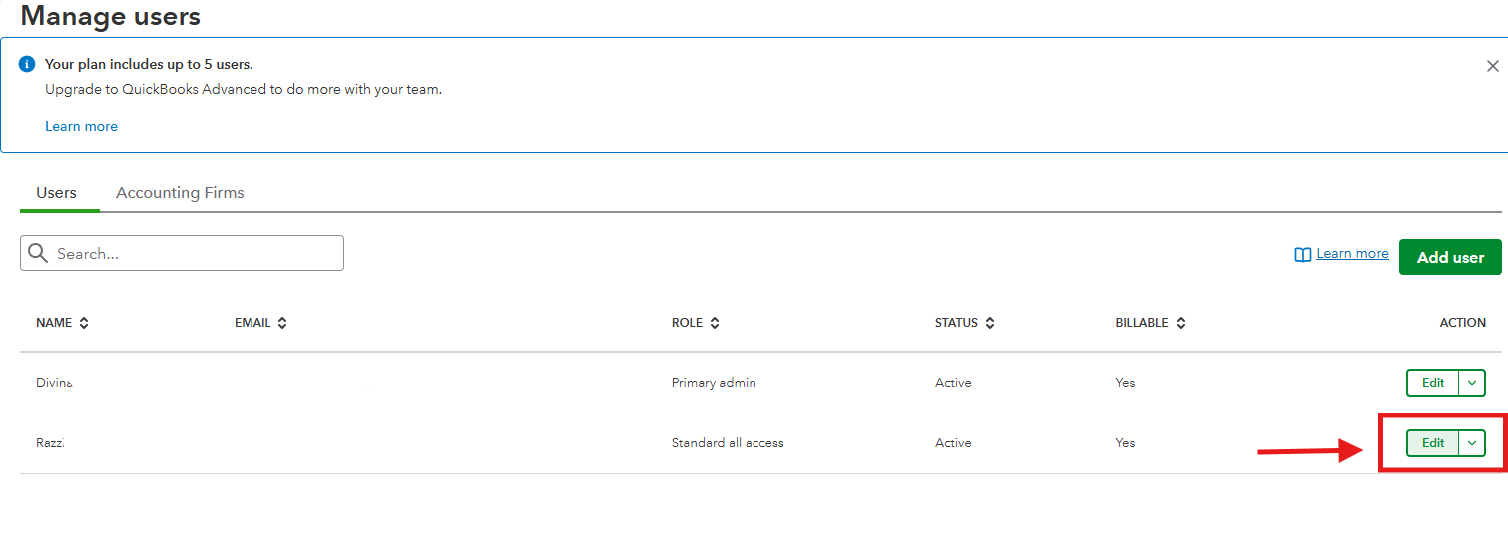Edit the Standard all access user
Viewport: 1508px width, 551px height.
(1433, 443)
